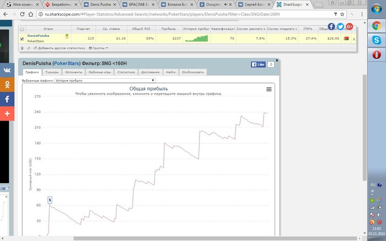Share via the blue sidebar Facebook button
Screen dimensions: 386x241
7,99
